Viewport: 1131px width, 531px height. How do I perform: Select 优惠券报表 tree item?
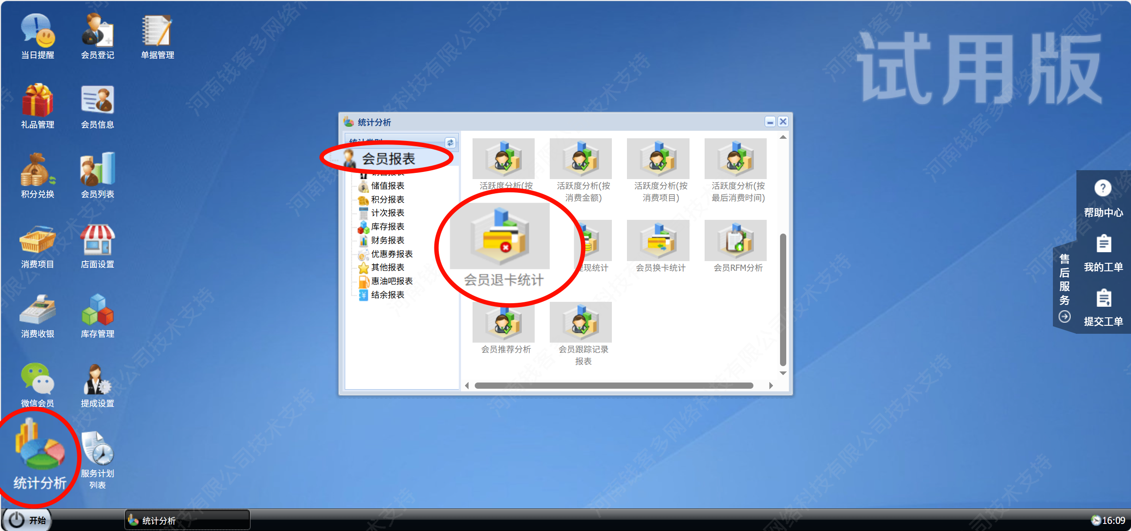pos(391,254)
